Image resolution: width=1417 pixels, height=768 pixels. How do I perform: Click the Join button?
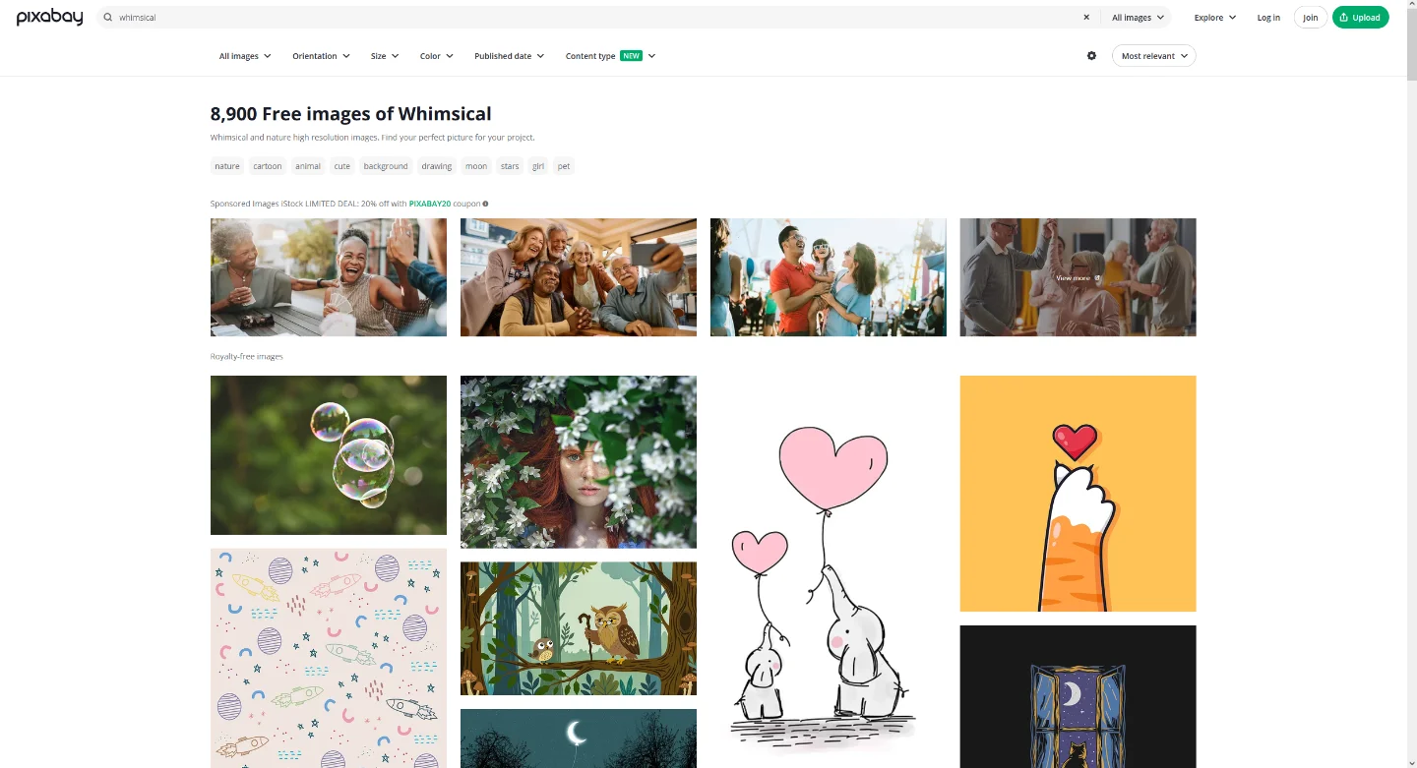click(1310, 18)
